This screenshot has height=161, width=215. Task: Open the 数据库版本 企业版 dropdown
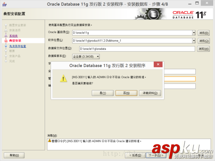(86, 57)
